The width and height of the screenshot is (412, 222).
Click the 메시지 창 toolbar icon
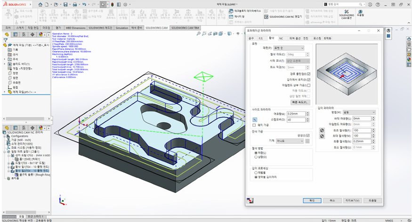(231, 16)
